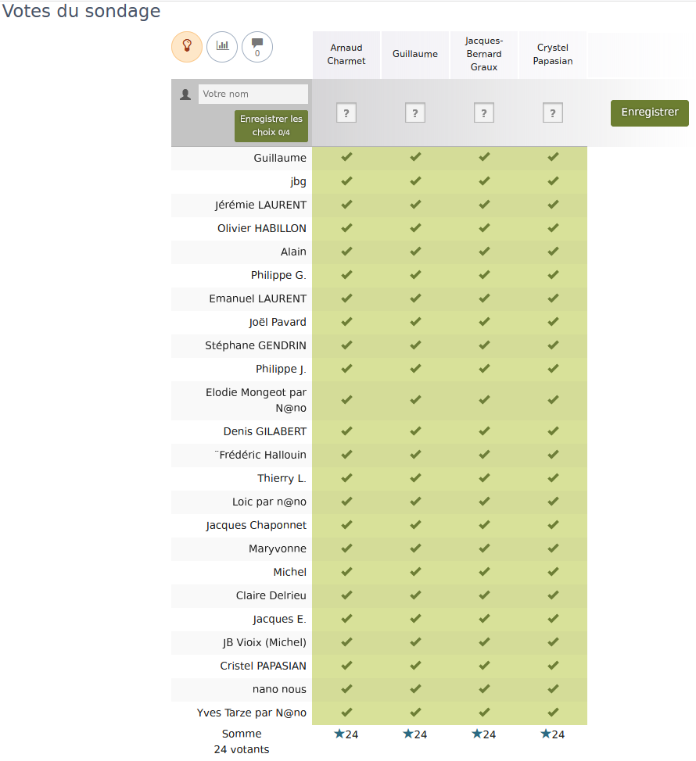Toggle the vote box under Jacques-Bernard Graux

click(x=484, y=113)
